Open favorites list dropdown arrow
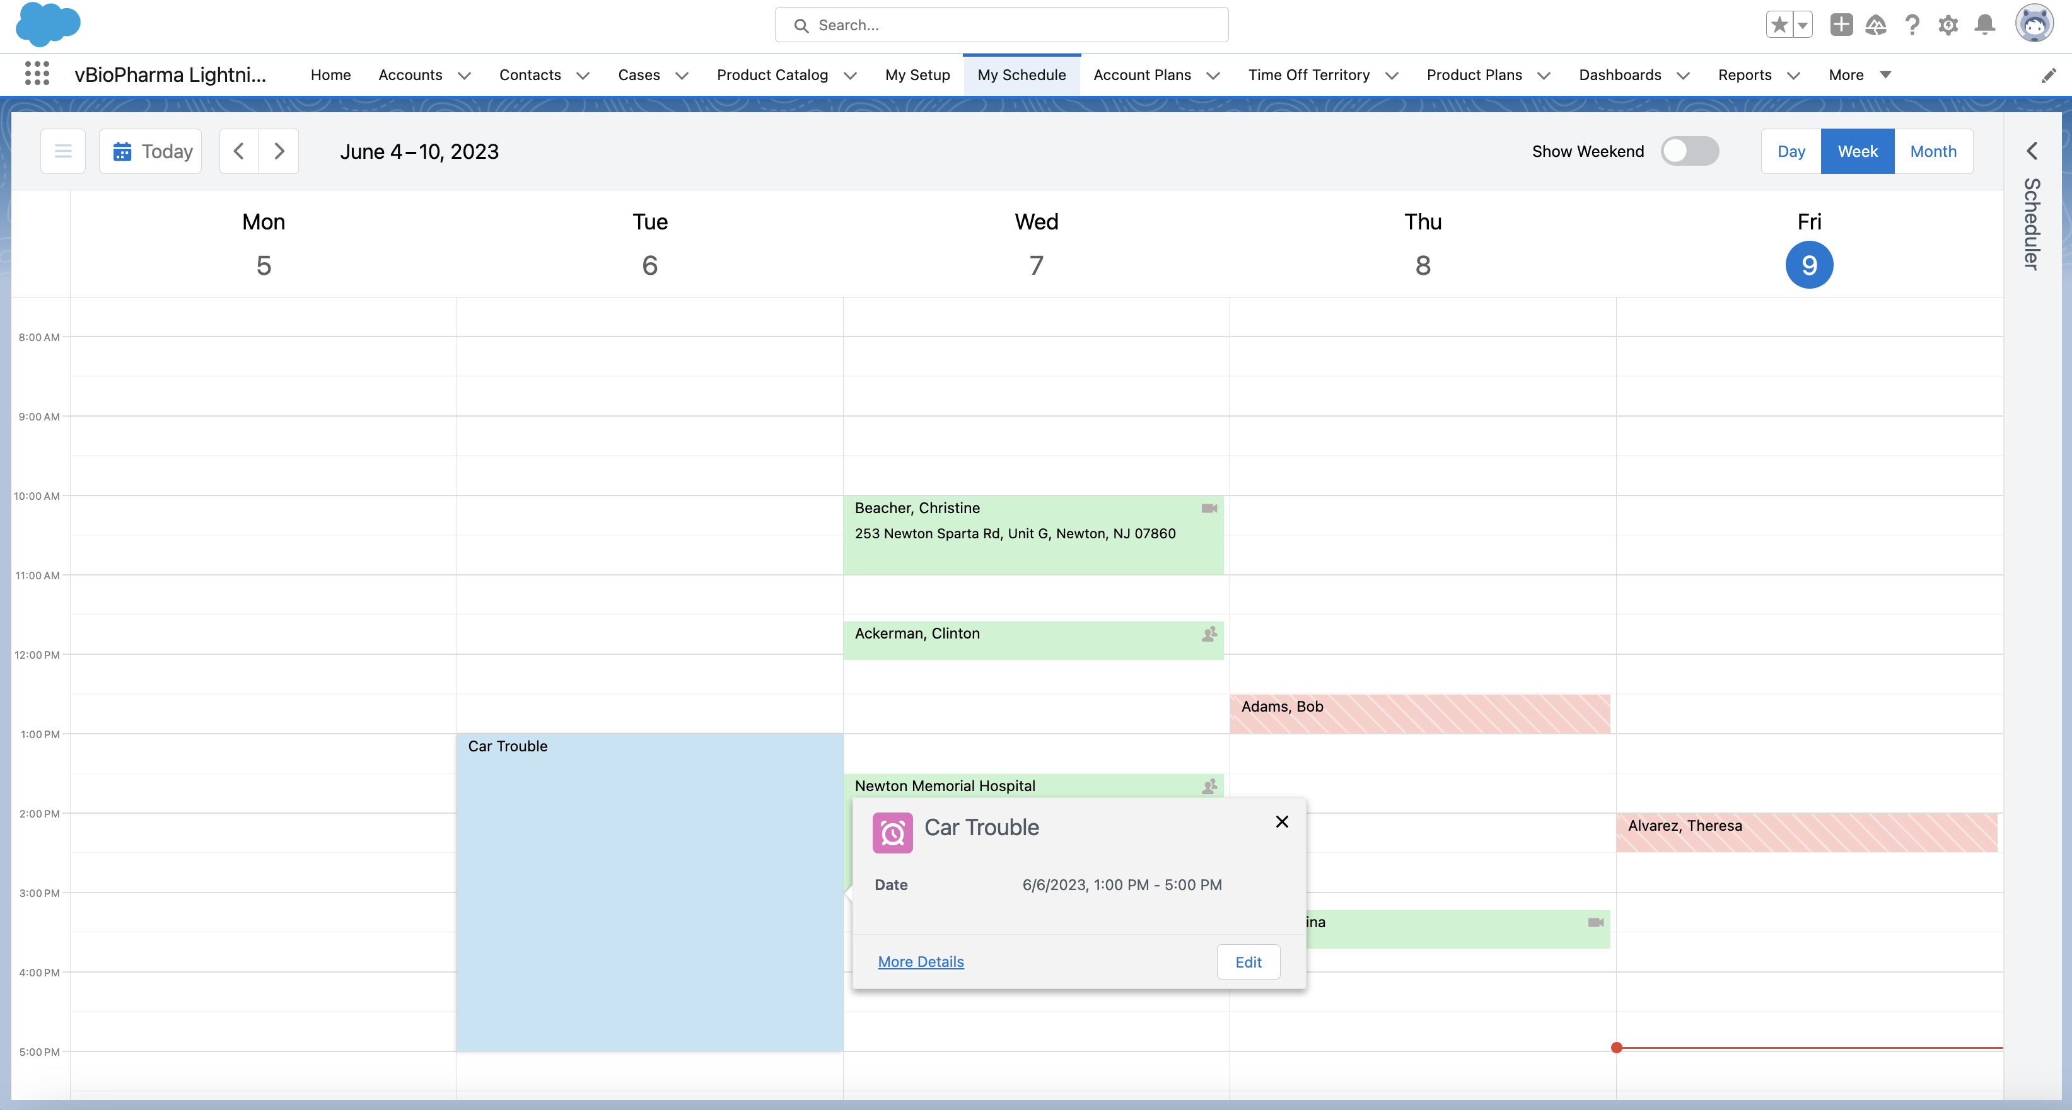Screen dimensions: 2072x1110 point(1803,25)
